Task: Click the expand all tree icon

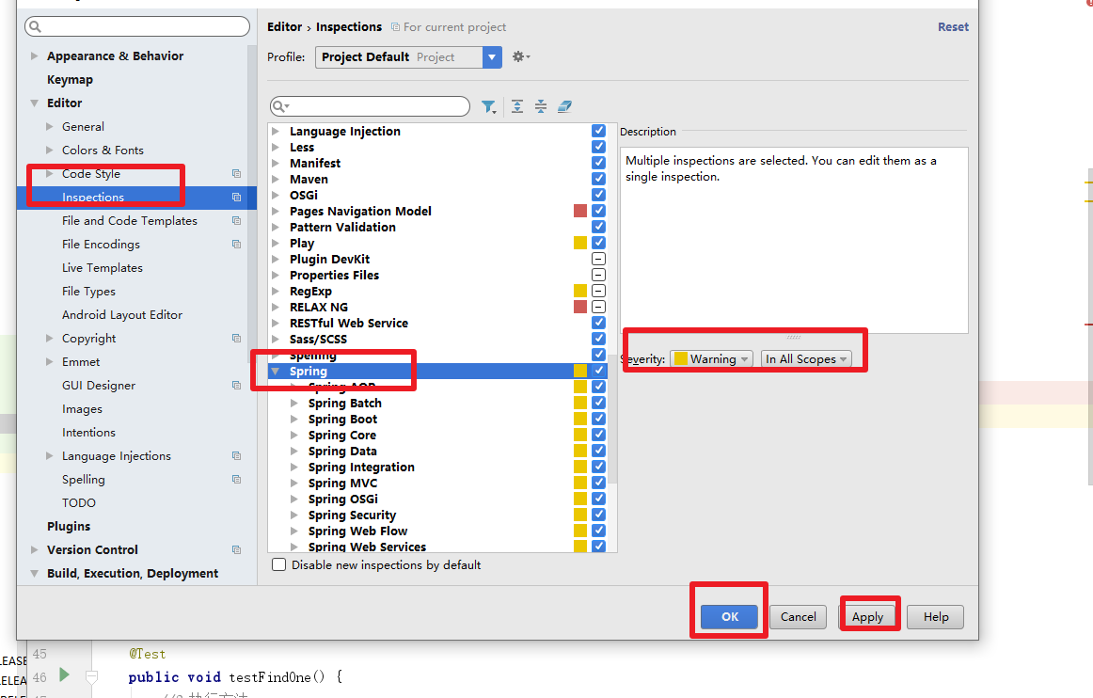Action: 517,106
